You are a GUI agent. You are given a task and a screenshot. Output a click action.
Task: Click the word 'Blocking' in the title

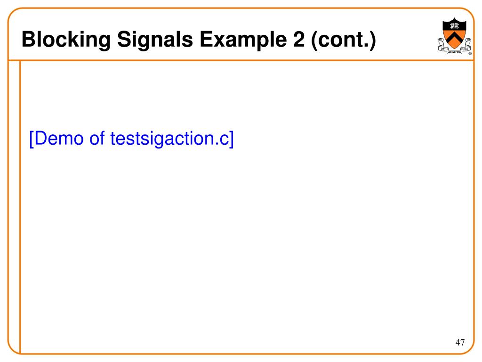pyautogui.click(x=66, y=40)
